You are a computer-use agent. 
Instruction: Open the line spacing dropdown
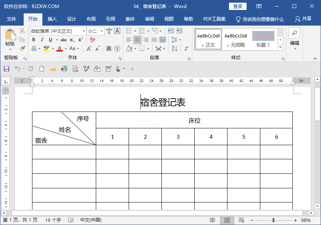click(176, 40)
